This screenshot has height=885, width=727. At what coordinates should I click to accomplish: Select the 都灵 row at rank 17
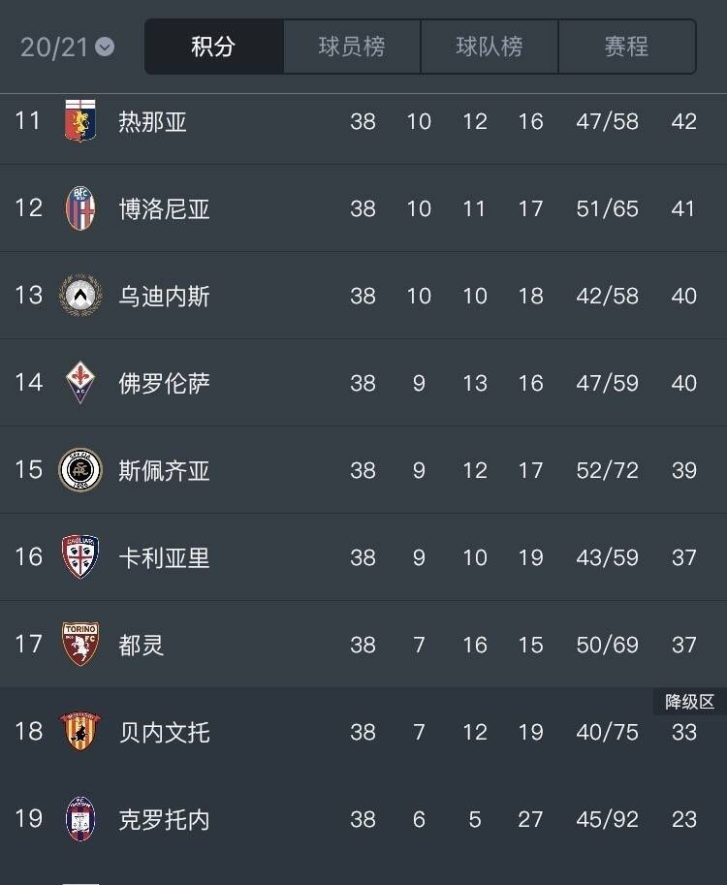pos(363,644)
